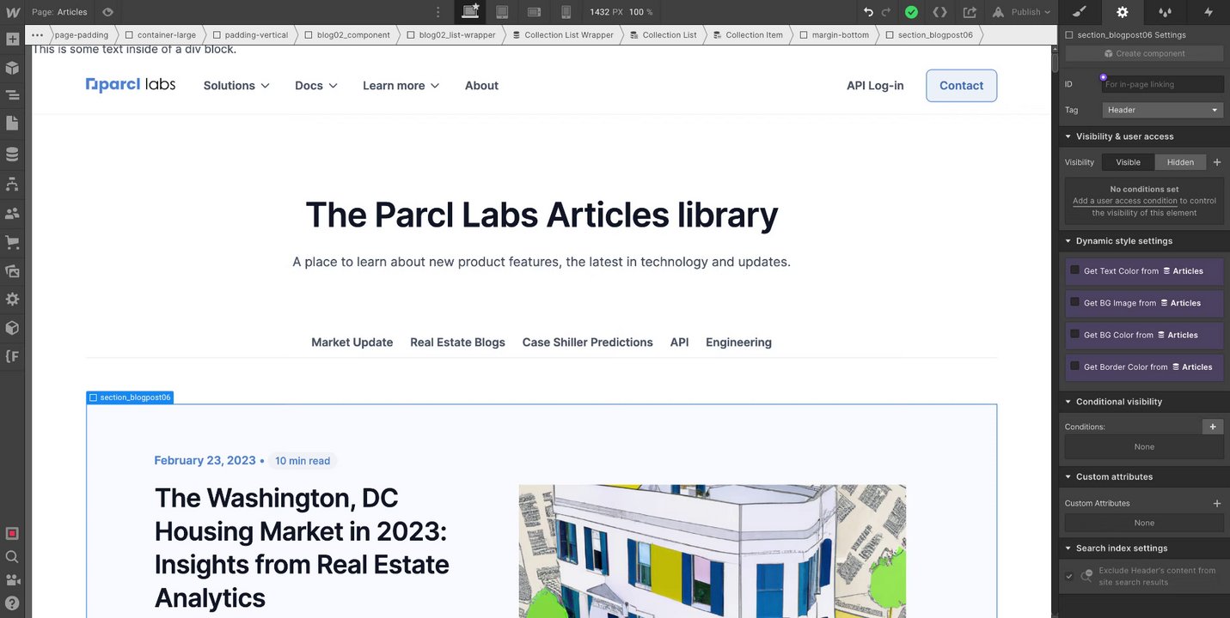Enable Get BG Color from Articles

(x=1074, y=334)
